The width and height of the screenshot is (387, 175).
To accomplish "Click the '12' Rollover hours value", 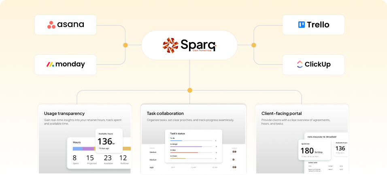I will click(x=123, y=158).
